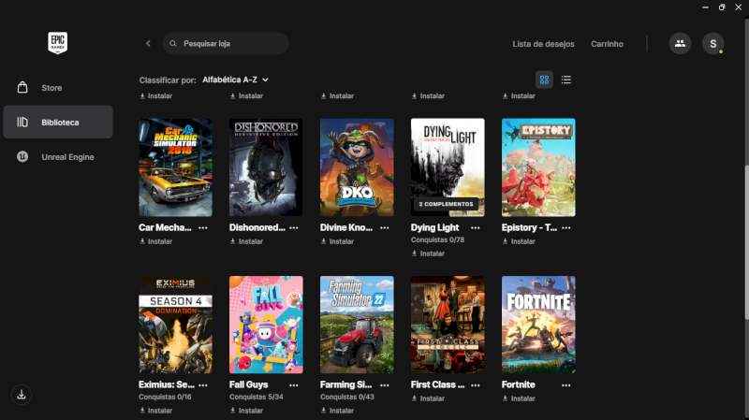The height and width of the screenshot is (420, 749).
Task: Install Eximius
Action: tap(155, 411)
